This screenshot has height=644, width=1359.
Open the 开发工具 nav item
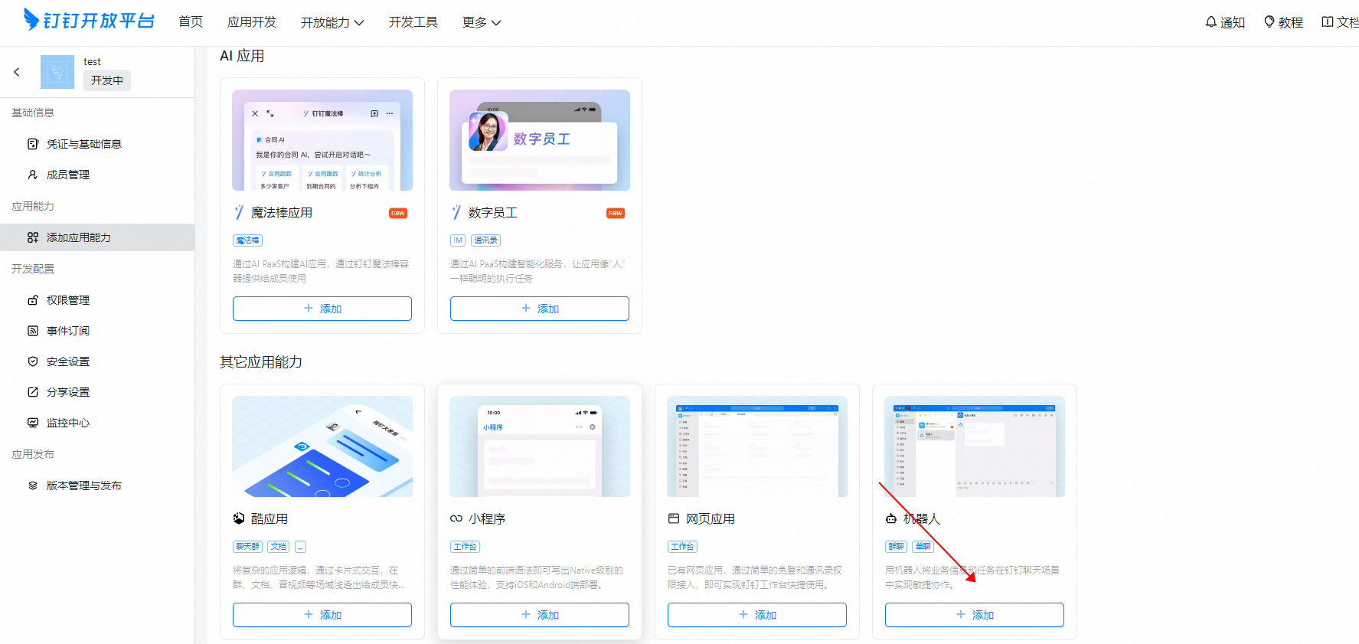click(x=413, y=22)
